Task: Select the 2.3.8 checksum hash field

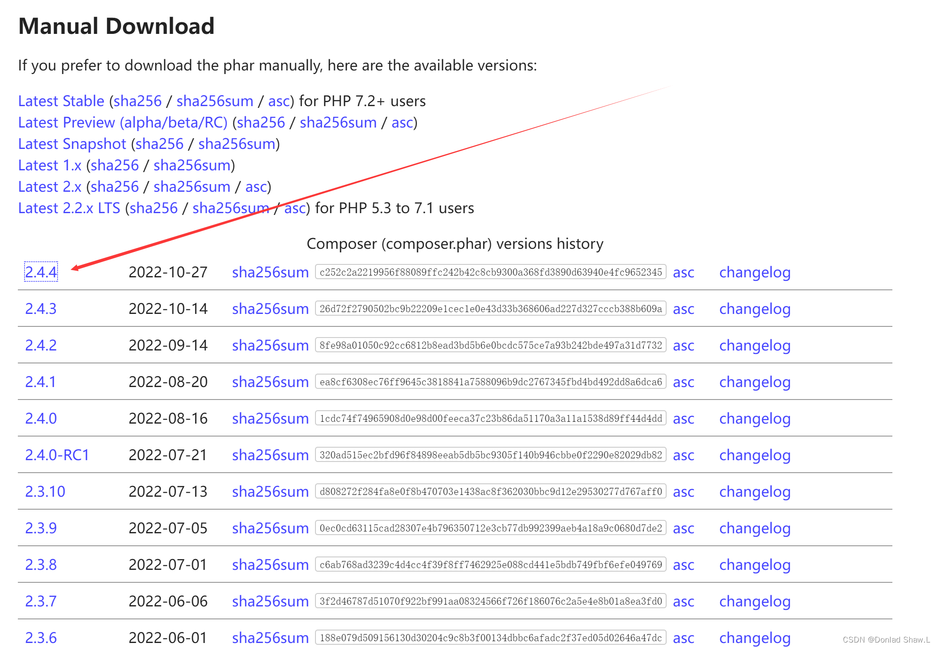Action: [x=491, y=565]
